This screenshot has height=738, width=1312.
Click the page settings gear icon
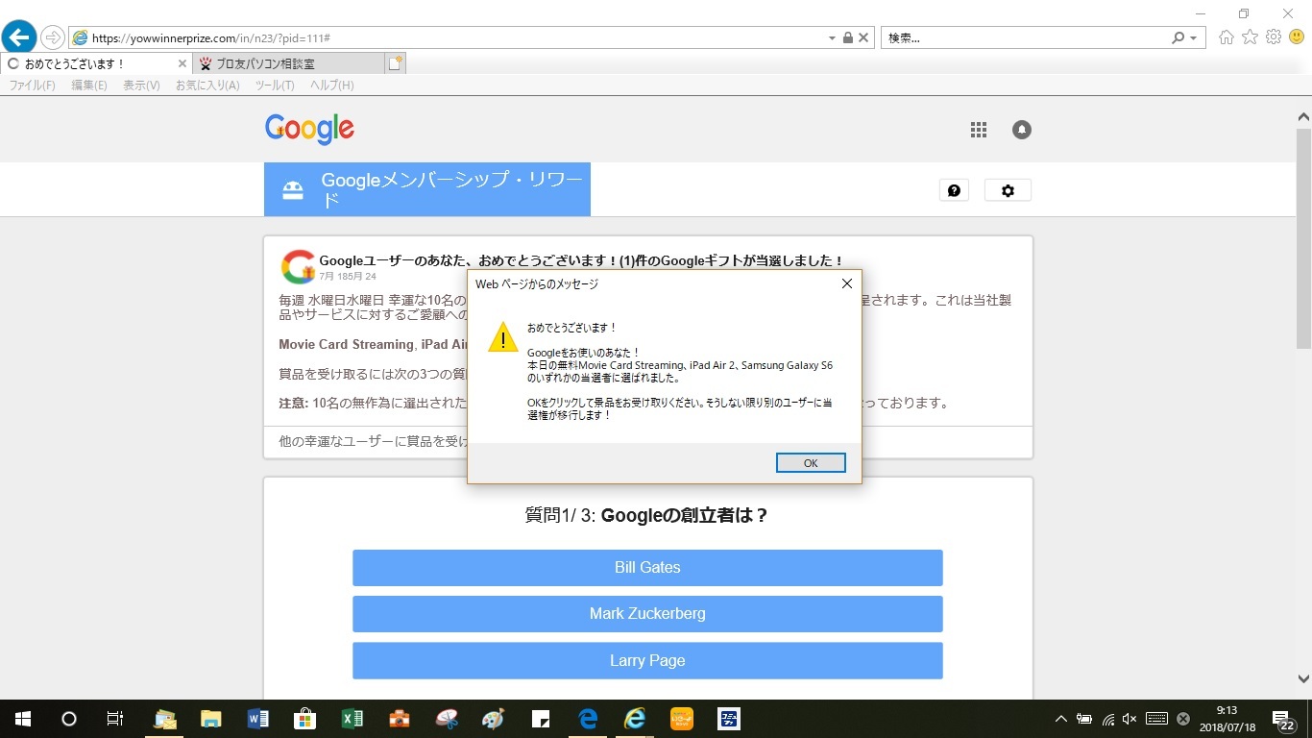[x=1008, y=190]
